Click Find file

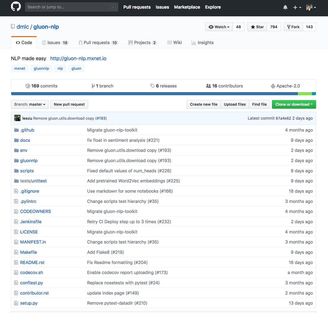tap(259, 104)
